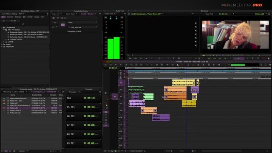Image resolution: width=272 pixels, height=153 pixels.
Task: Click the highlighted purple Play button under the record monitor
Action: coord(239,59)
